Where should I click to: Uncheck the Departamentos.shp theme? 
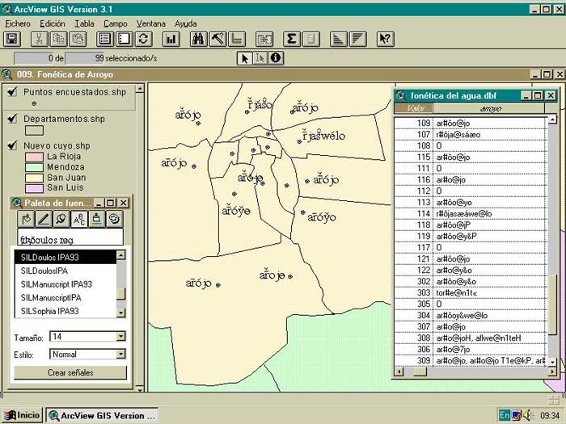click(12, 118)
